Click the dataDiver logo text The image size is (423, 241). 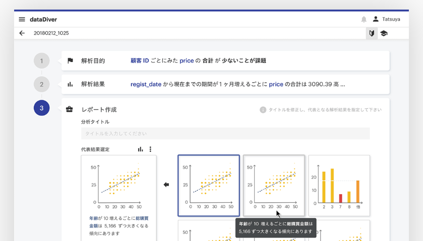coord(43,20)
